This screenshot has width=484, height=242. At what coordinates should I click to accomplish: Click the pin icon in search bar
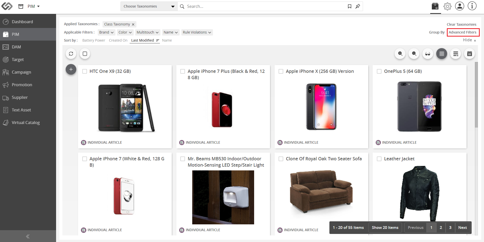click(x=358, y=6)
